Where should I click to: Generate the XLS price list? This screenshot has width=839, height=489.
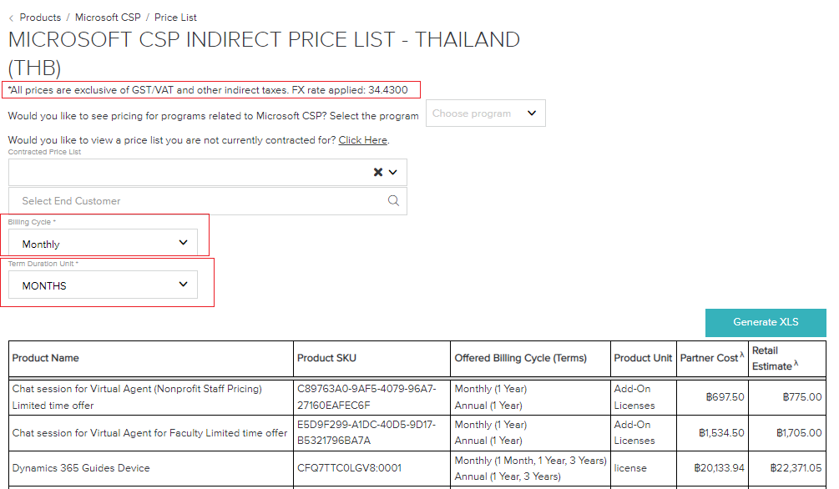[x=766, y=322]
